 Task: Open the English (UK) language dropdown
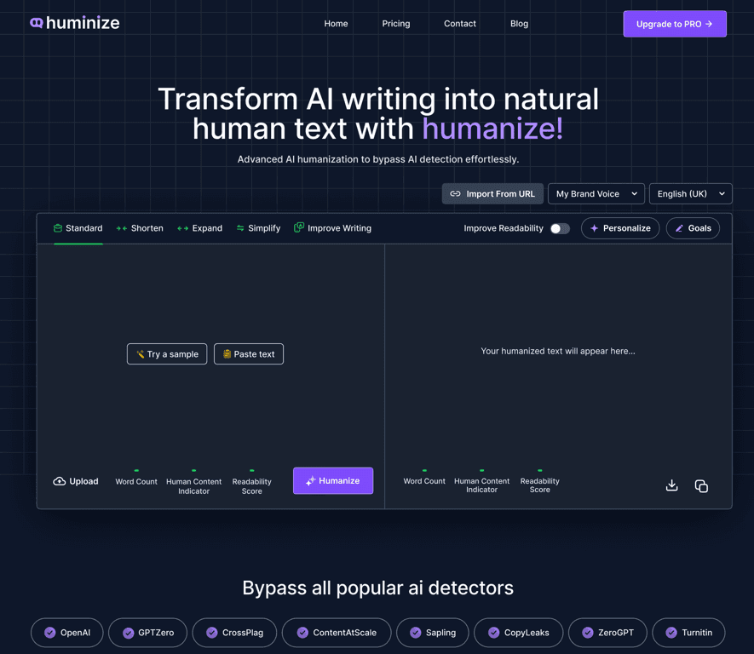point(690,193)
